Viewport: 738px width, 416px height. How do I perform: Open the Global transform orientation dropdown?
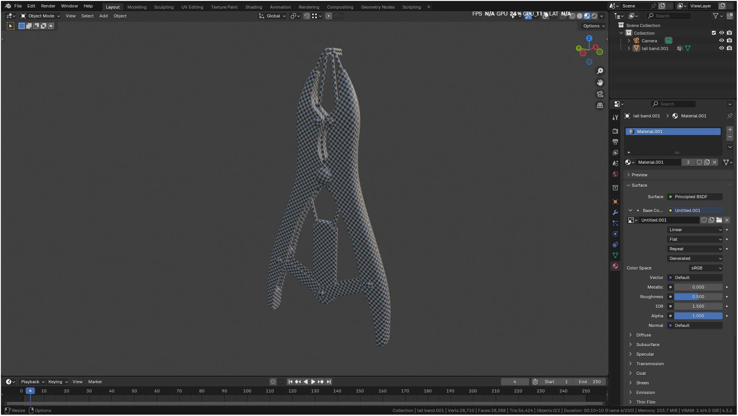[272, 16]
